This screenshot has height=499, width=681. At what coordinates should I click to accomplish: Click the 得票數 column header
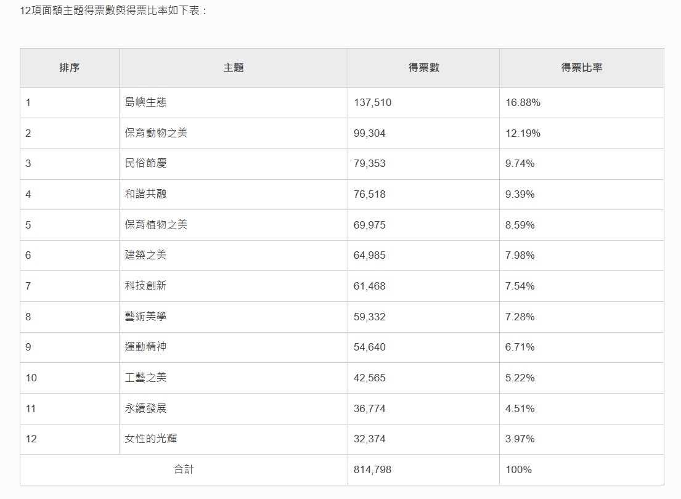pyautogui.click(x=423, y=68)
